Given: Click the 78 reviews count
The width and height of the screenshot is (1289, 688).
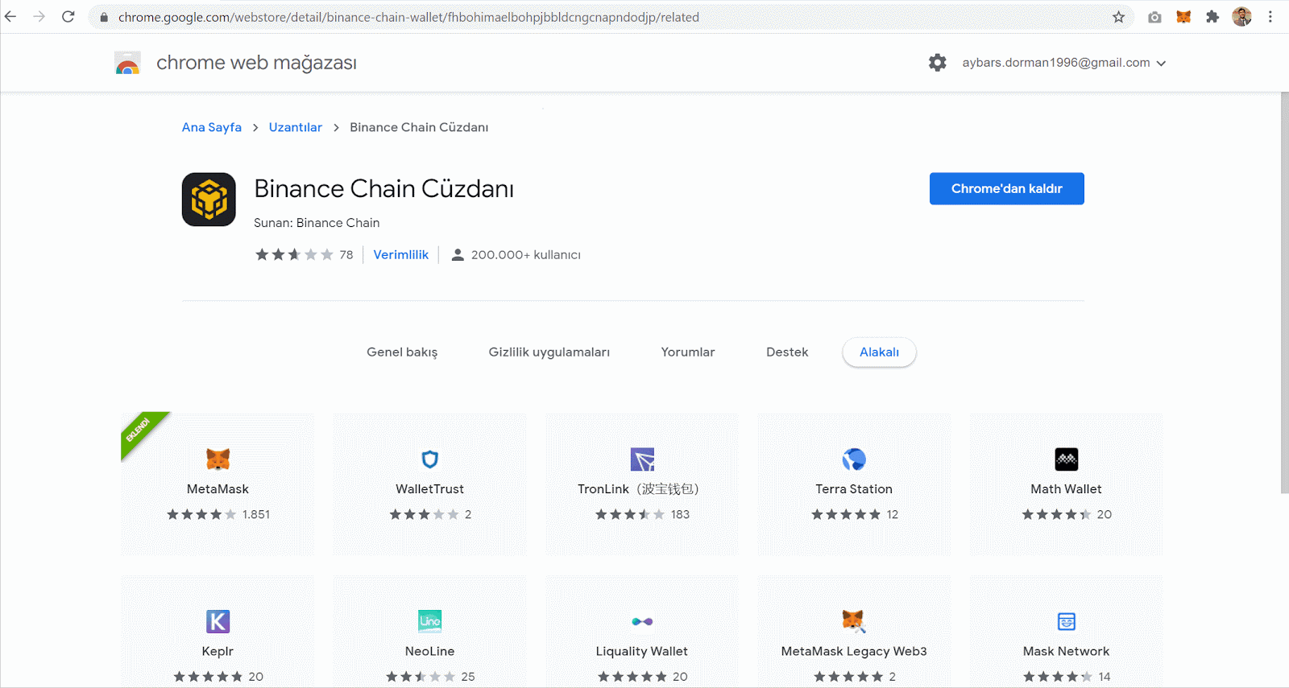Looking at the screenshot, I should [x=346, y=255].
